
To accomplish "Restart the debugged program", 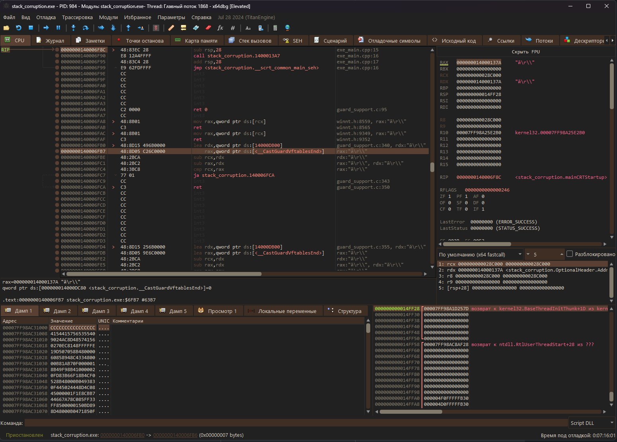I will coord(19,28).
